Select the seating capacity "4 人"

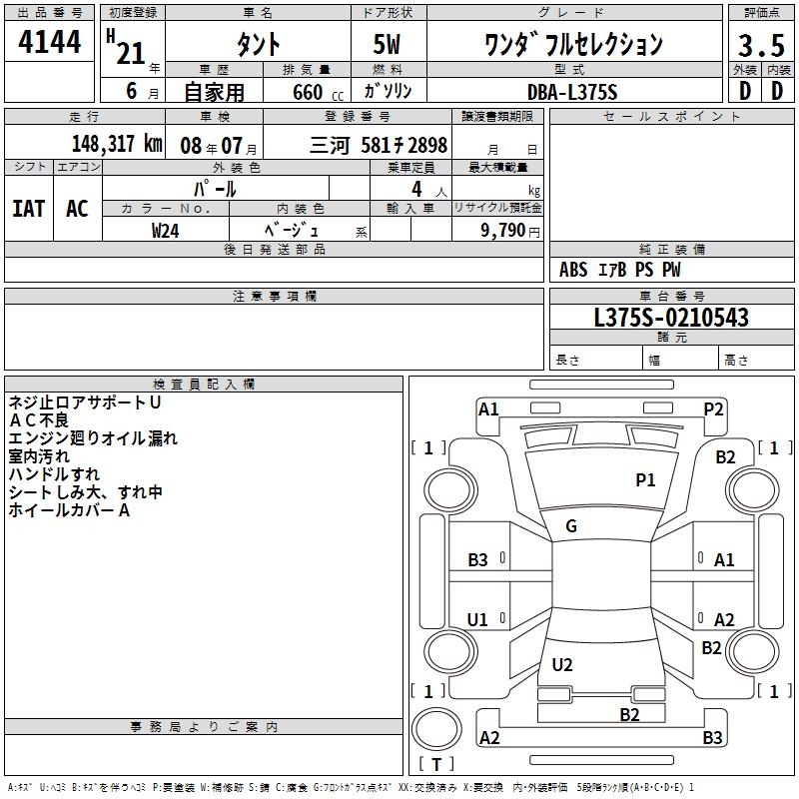pyautogui.click(x=429, y=190)
